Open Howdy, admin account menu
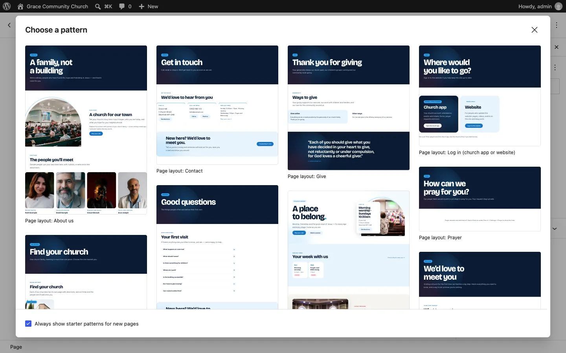566x353 pixels. click(x=540, y=6)
